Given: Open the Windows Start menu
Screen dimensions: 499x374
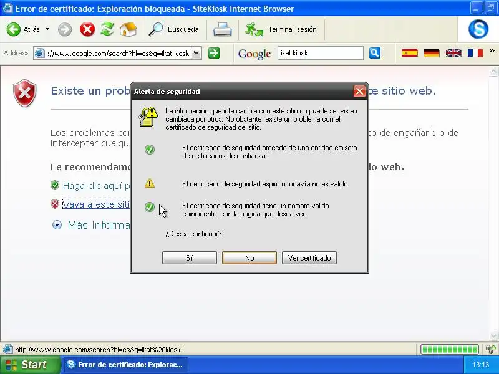Looking at the screenshot, I should pyautogui.click(x=29, y=365).
